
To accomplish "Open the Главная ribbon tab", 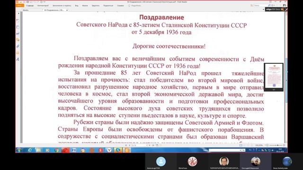I will click(30, 6).
